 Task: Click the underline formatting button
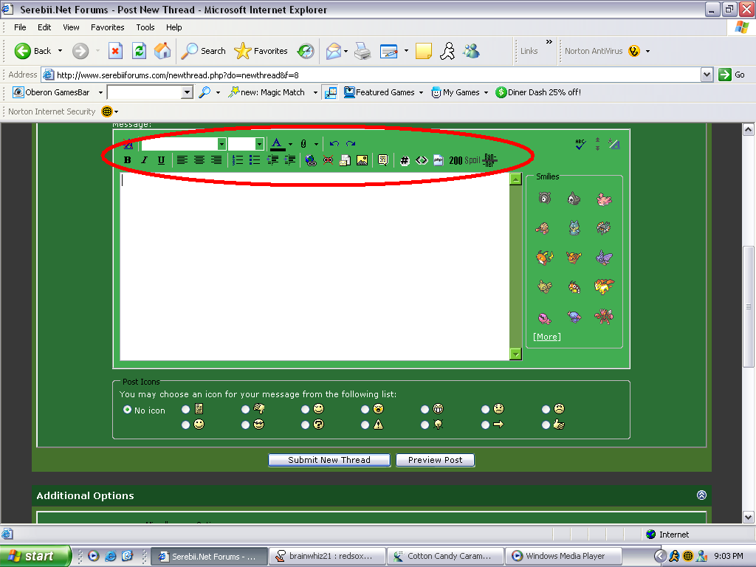pyautogui.click(x=161, y=160)
